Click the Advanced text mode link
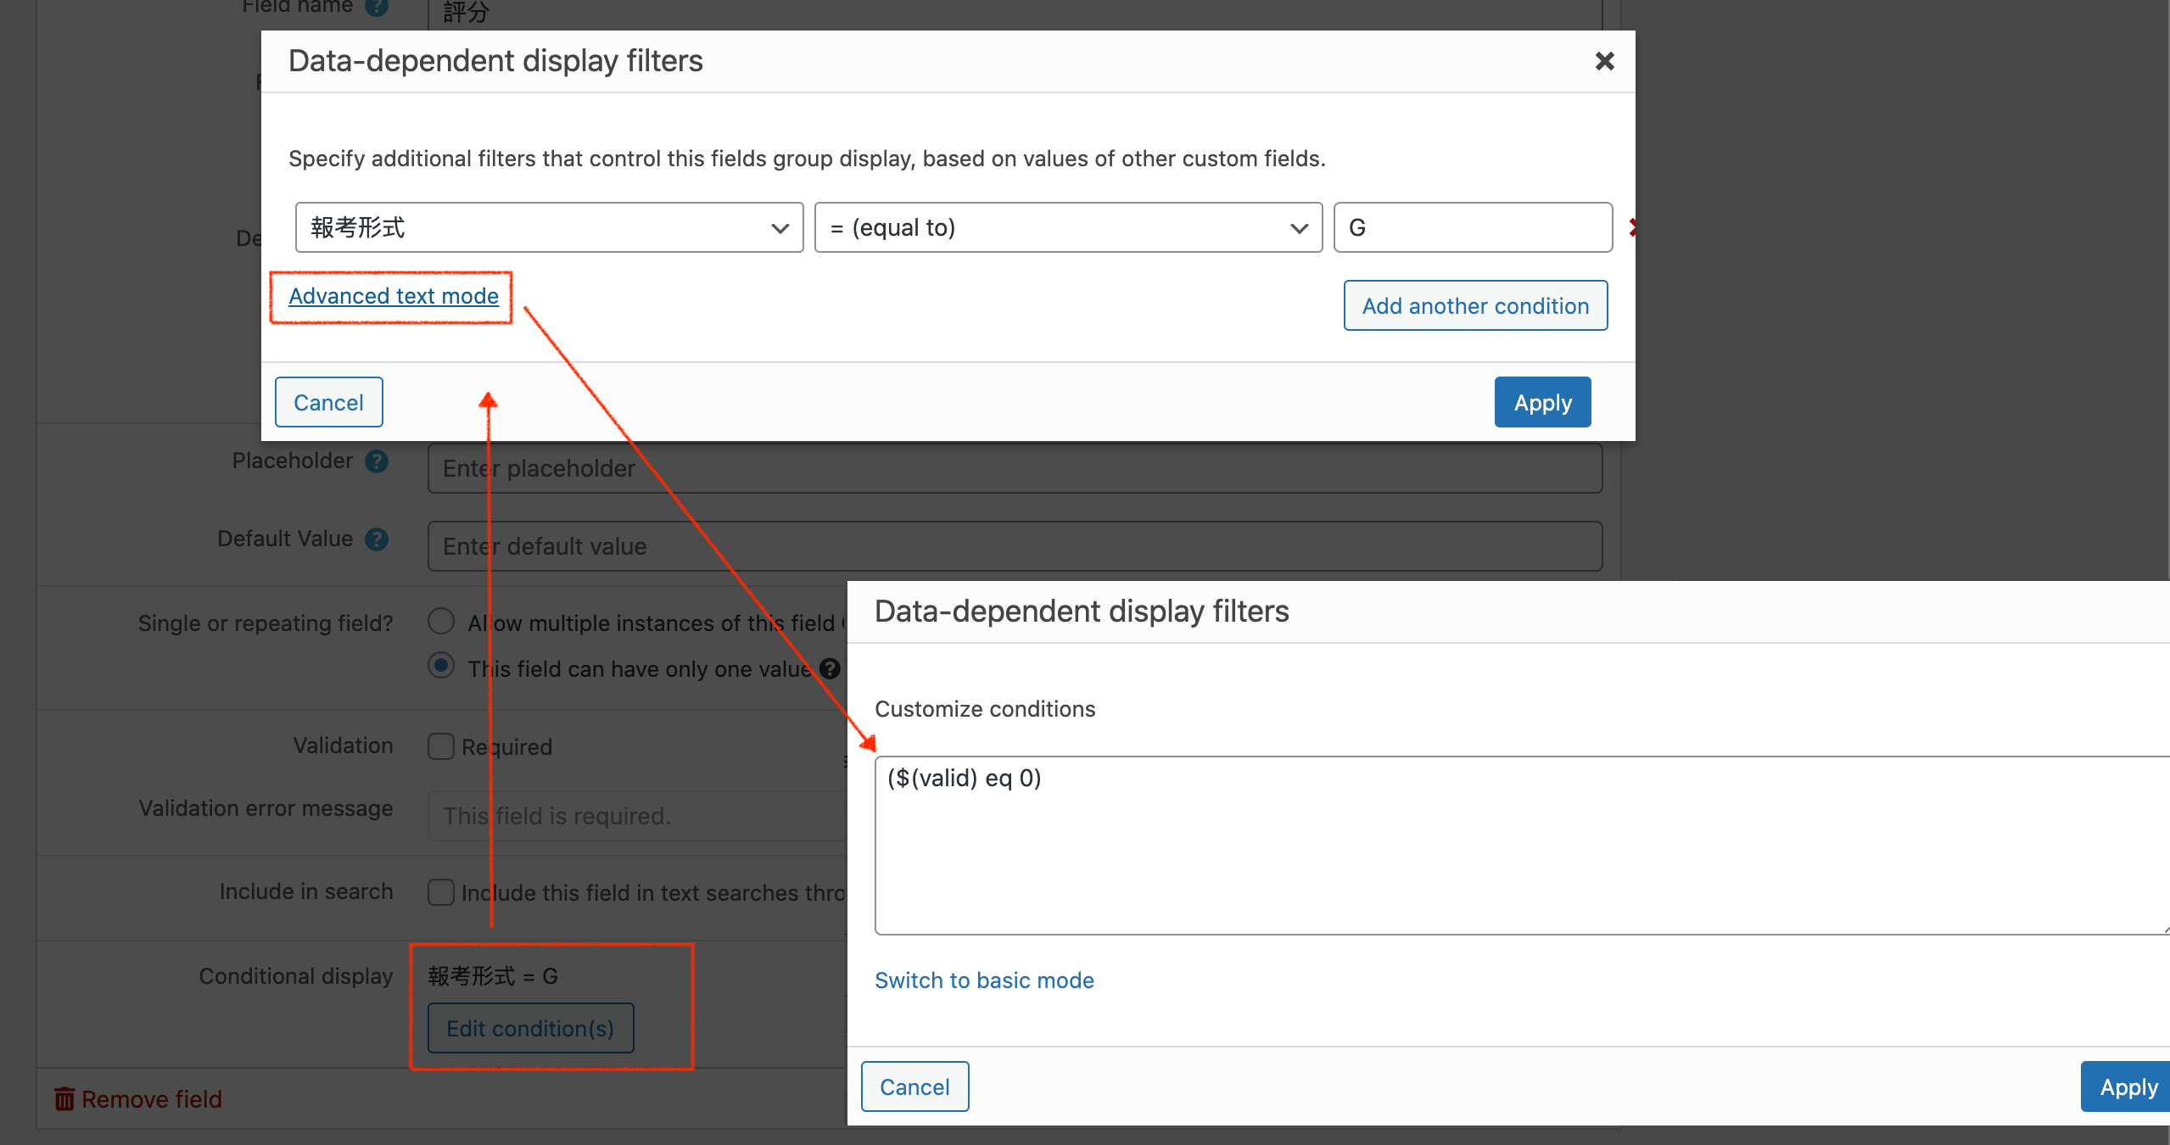This screenshot has width=2170, height=1145. [x=394, y=296]
